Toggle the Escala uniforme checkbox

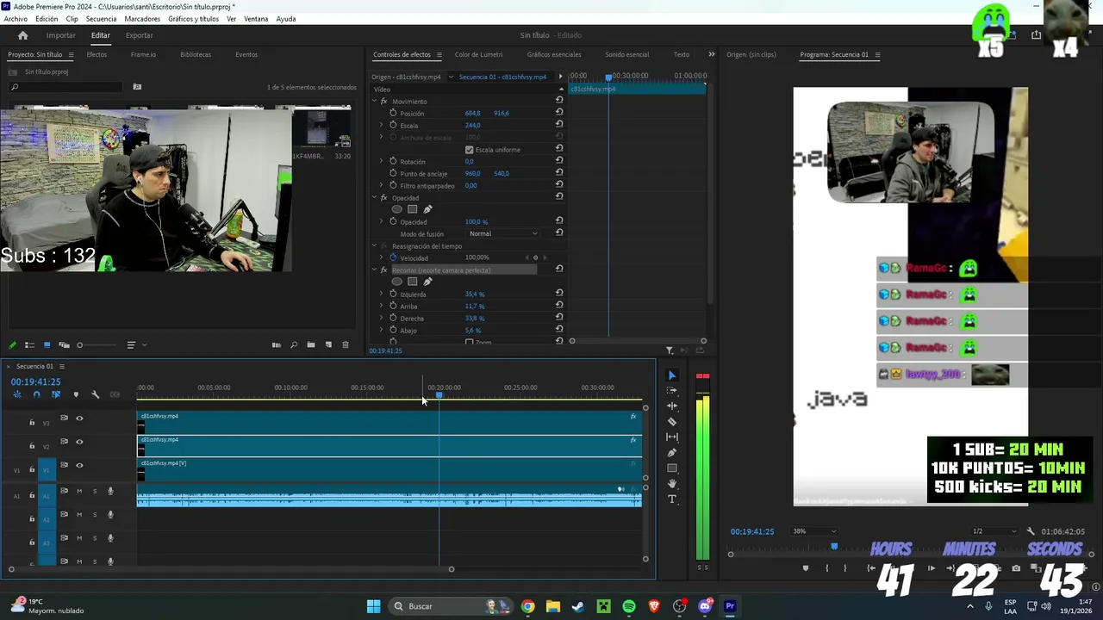[469, 150]
